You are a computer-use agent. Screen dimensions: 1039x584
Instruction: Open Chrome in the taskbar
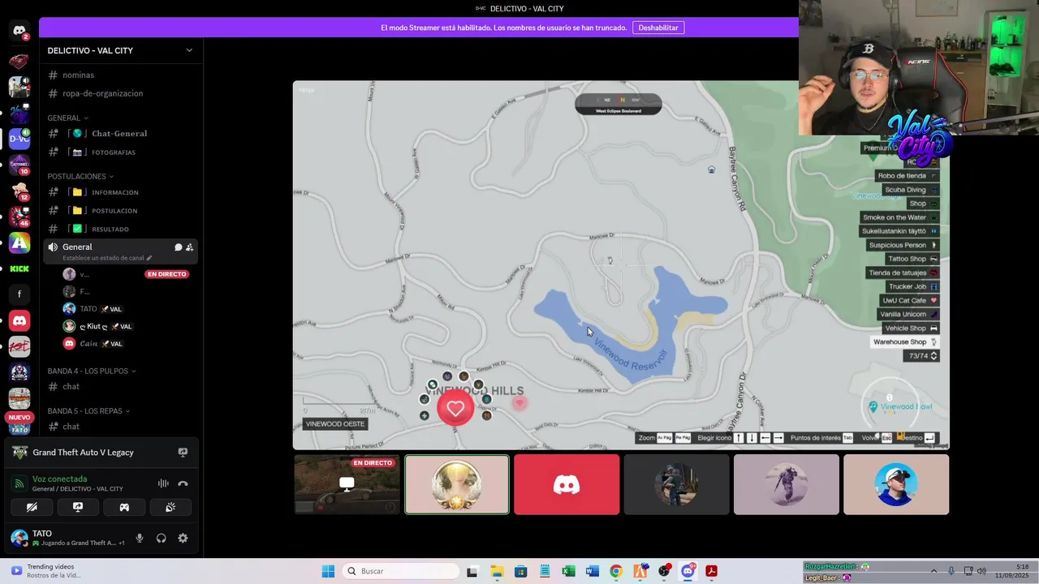(616, 571)
